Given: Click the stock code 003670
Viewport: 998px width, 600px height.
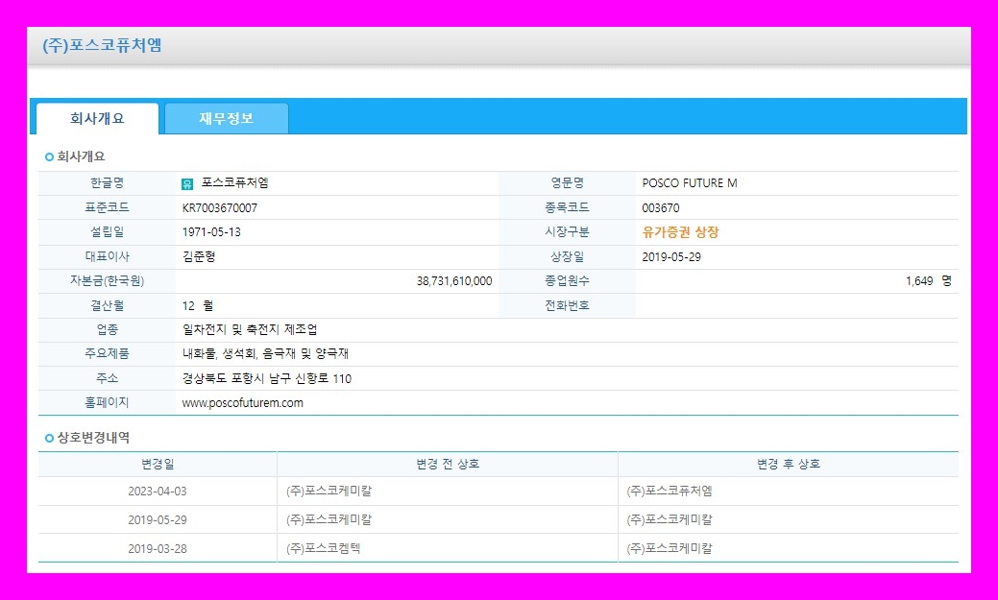Looking at the screenshot, I should click(661, 208).
